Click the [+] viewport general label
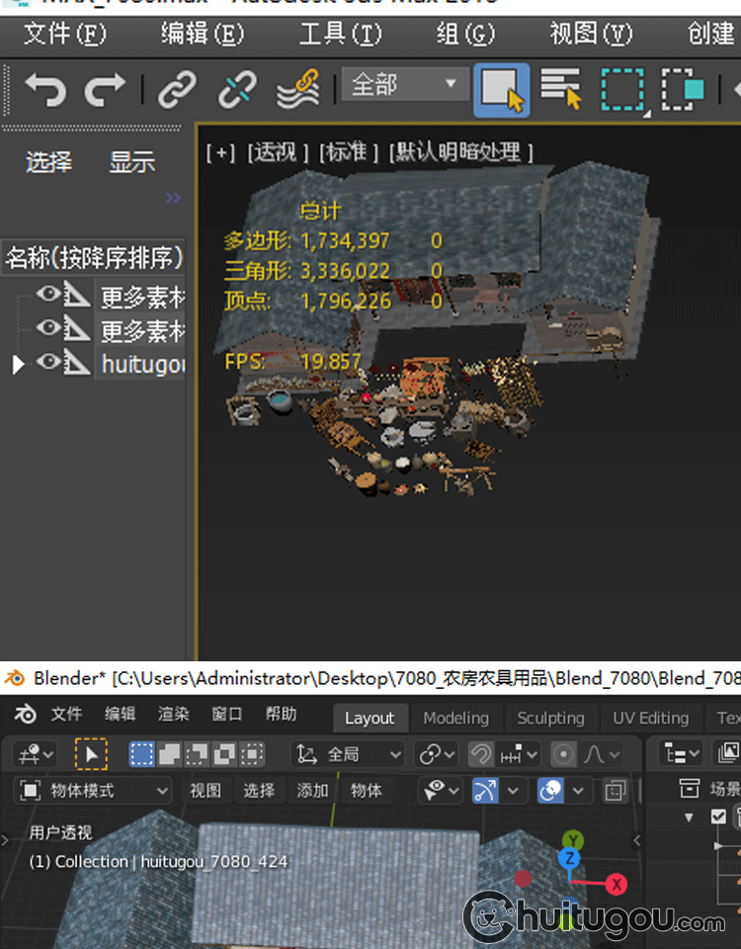Viewport: 741px width, 949px height. click(220, 152)
